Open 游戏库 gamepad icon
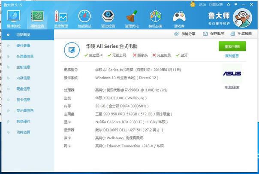 click(179, 18)
